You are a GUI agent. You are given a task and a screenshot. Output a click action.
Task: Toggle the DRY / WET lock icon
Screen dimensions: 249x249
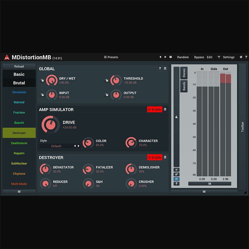(x=42, y=80)
